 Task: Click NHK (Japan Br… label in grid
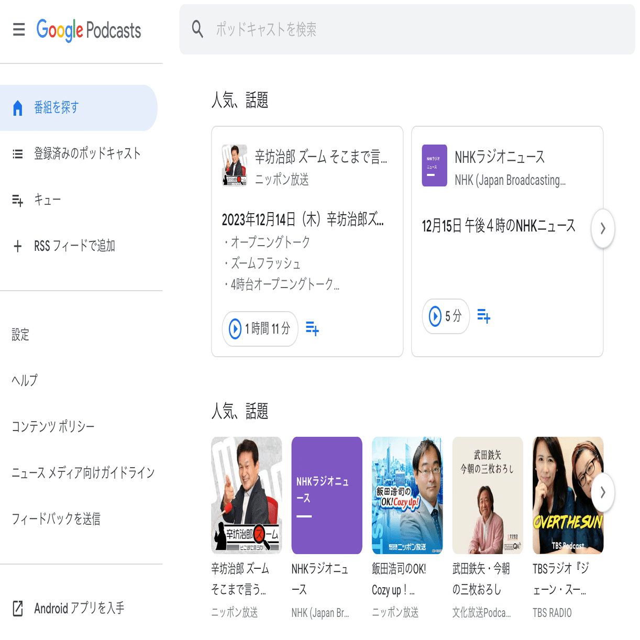(320, 613)
